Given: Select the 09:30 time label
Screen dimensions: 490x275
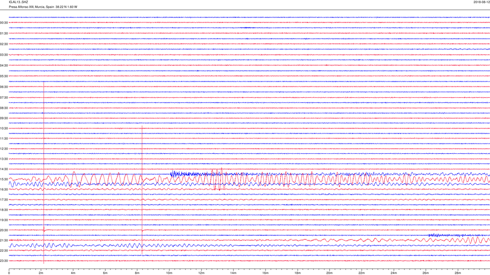Looking at the screenshot, I should [4, 119].
